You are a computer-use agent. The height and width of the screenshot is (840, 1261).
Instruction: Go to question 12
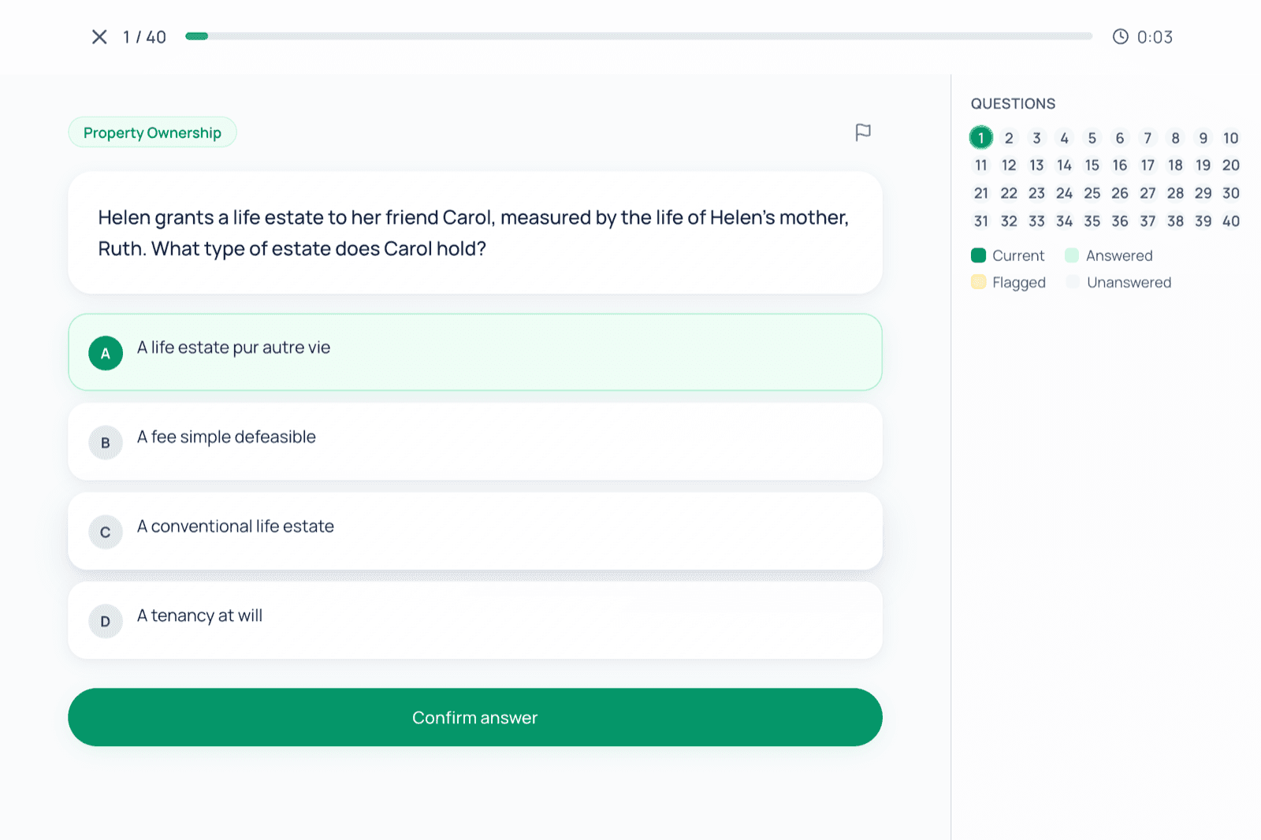(1009, 165)
